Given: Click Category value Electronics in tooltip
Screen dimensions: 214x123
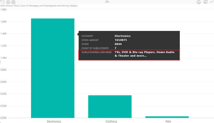Looking at the screenshot, I should [x=123, y=36].
